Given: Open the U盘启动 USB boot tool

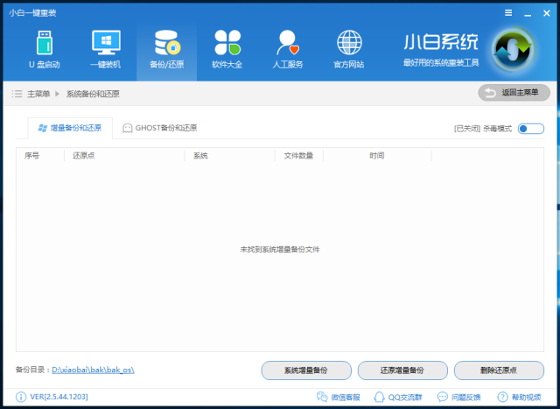Looking at the screenshot, I should [43, 49].
